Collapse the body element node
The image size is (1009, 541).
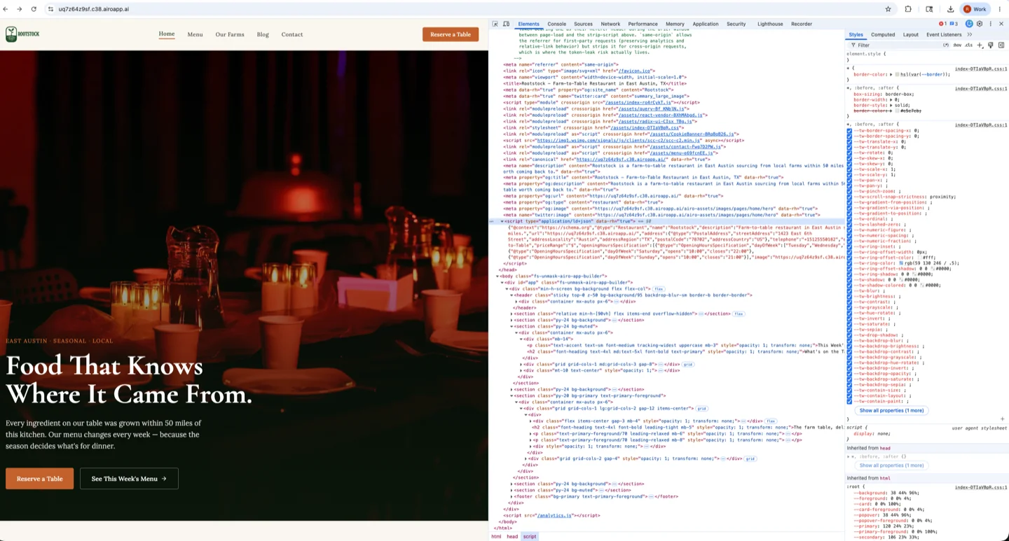click(498, 276)
